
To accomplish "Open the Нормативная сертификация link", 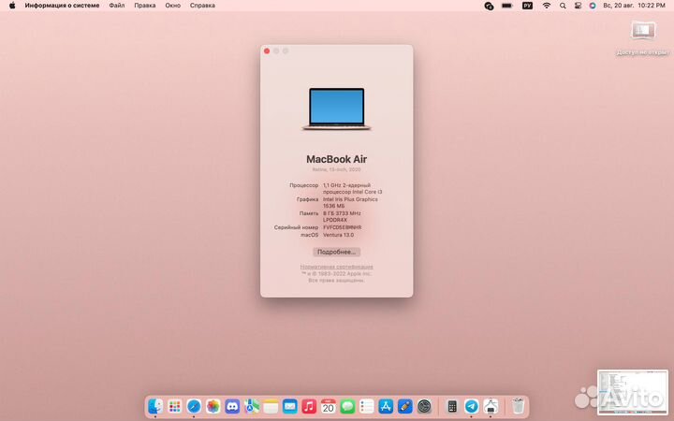I will click(337, 267).
